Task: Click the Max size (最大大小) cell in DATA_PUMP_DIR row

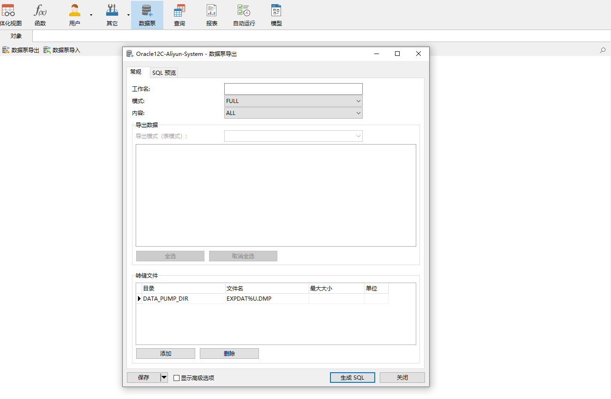Action: [337, 299]
